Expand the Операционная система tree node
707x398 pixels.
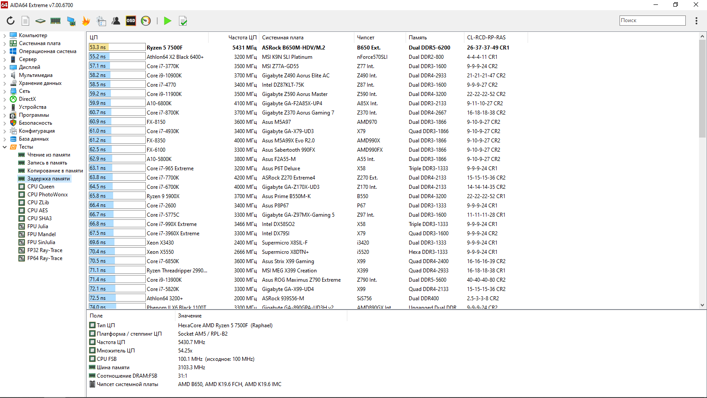pyautogui.click(x=4, y=51)
